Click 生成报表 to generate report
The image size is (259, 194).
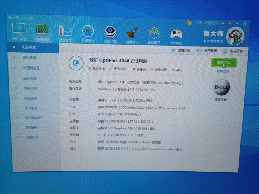pos(233,51)
